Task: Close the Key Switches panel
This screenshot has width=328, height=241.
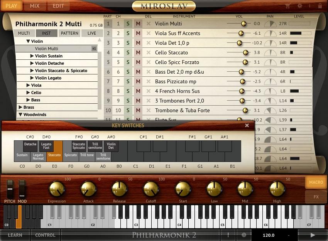Action: pos(247,125)
